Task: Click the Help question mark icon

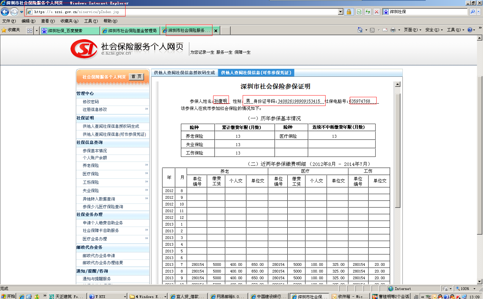Action: (x=470, y=30)
